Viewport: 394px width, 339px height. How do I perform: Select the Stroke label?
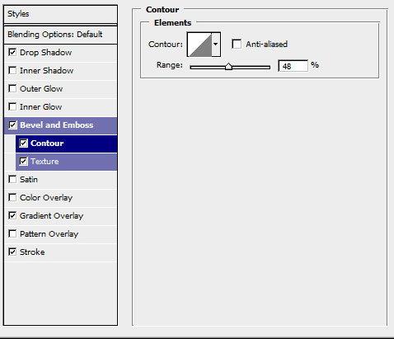tap(32, 252)
